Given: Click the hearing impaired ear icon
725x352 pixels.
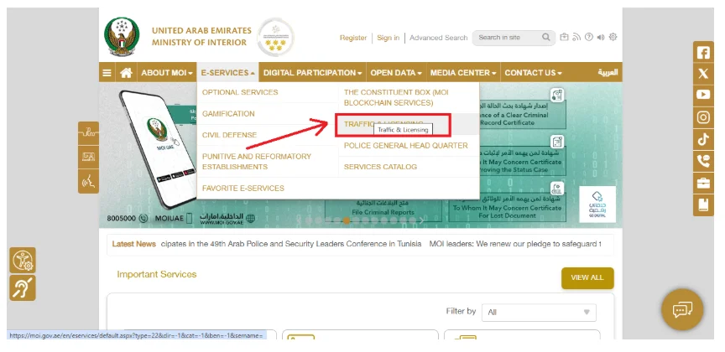Looking at the screenshot, I should tap(22, 287).
